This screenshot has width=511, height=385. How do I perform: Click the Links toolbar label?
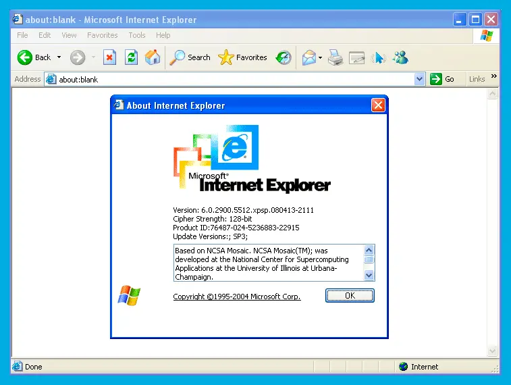pos(477,79)
